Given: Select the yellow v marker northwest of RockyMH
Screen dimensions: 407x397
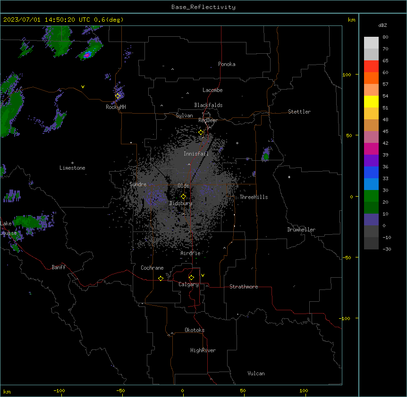Looking at the screenshot, I should point(83,87).
